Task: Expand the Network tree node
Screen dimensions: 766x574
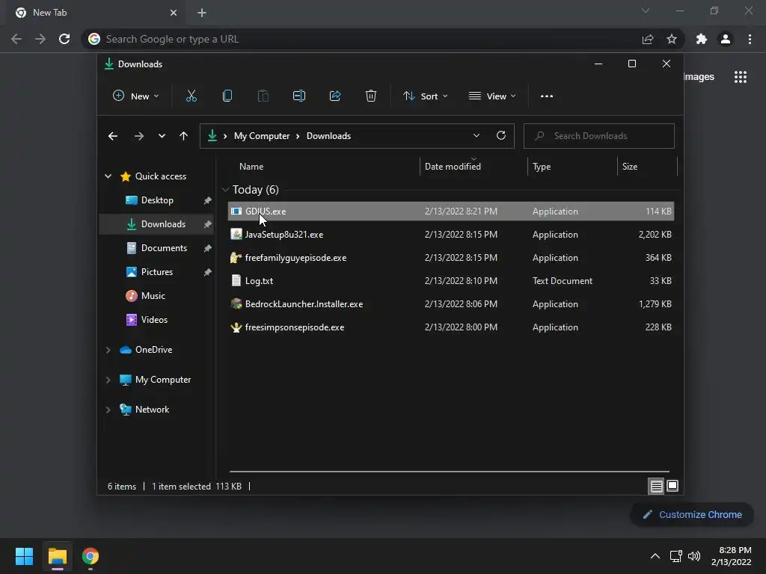Action: [x=108, y=410]
